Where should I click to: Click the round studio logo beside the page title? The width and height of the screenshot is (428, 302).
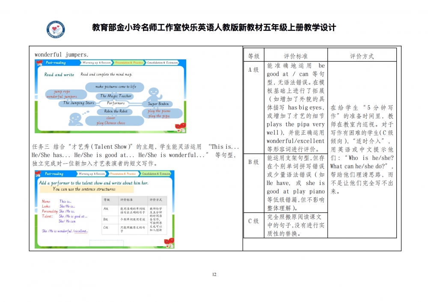tap(56, 29)
